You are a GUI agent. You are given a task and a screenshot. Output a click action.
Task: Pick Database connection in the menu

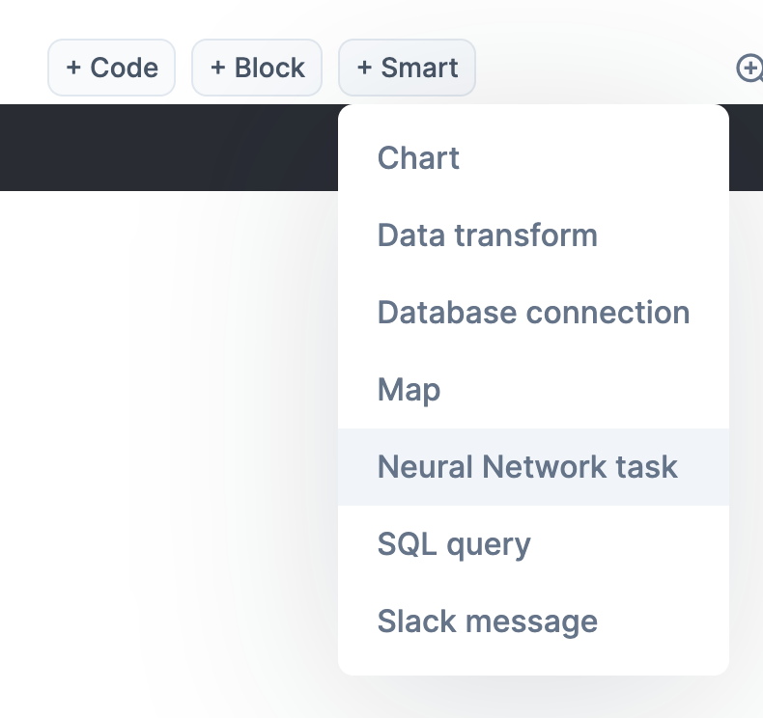pos(533,313)
